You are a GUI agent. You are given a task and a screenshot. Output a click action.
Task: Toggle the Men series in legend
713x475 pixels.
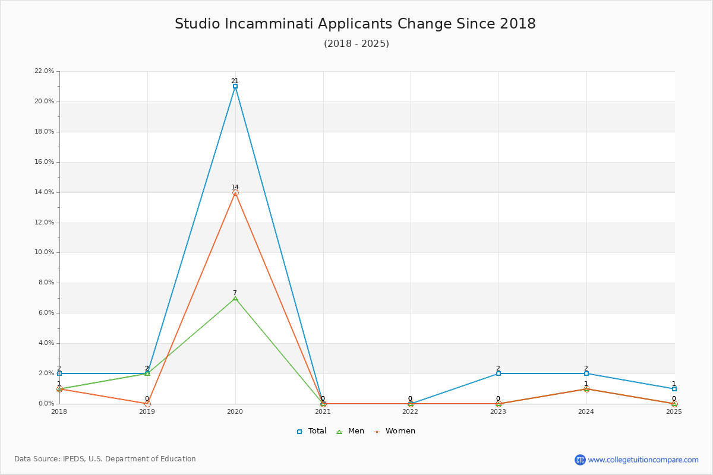coord(350,431)
